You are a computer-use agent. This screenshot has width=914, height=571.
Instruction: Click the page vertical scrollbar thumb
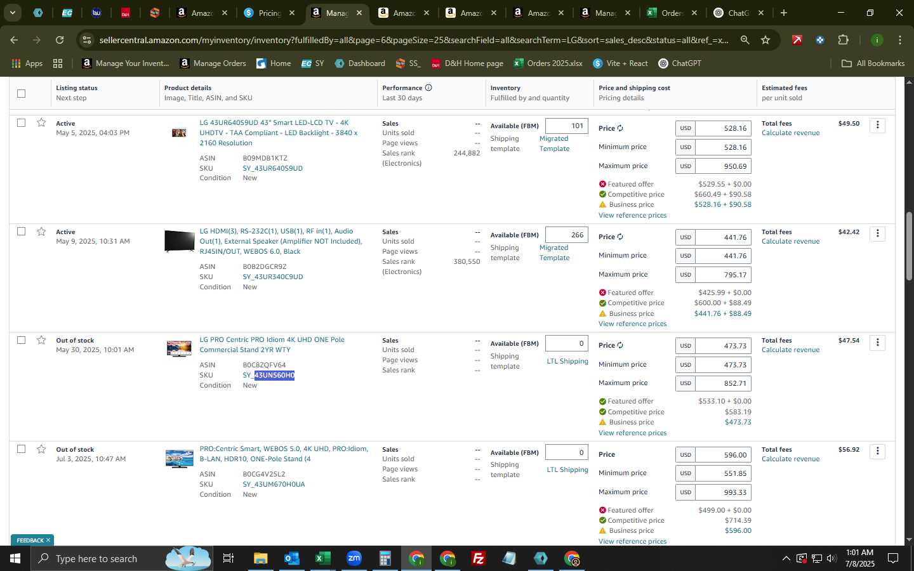click(x=909, y=246)
